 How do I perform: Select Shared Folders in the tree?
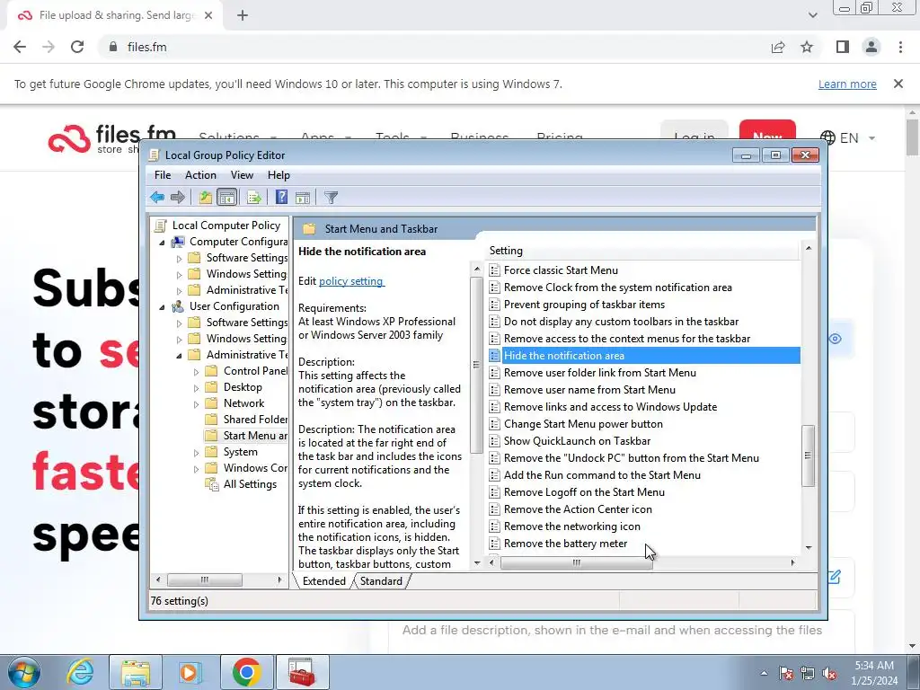pyautogui.click(x=255, y=420)
